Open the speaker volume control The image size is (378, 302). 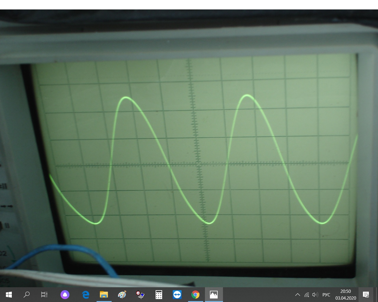coord(315,295)
